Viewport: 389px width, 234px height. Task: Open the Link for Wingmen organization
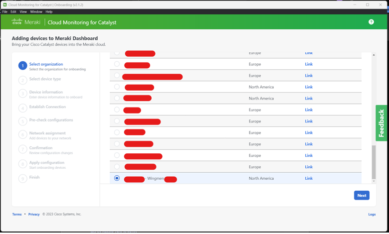click(x=309, y=178)
